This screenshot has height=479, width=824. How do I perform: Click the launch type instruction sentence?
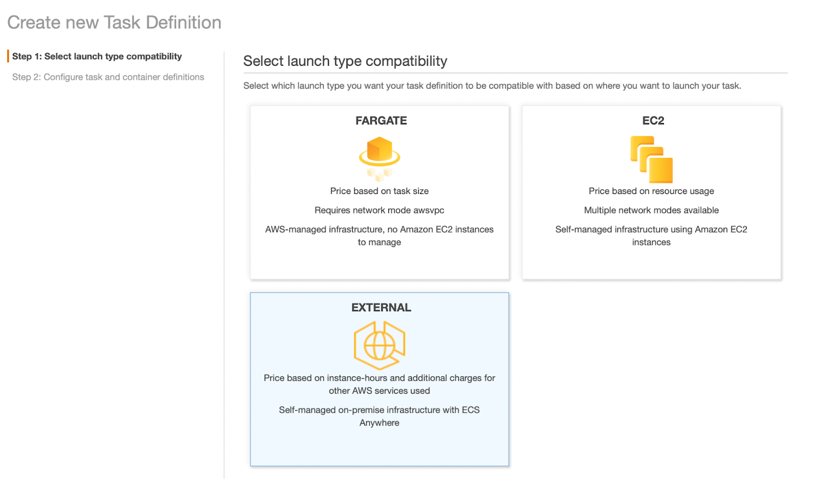[x=492, y=86]
